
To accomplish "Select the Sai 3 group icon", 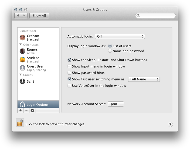I will [x=22, y=81].
